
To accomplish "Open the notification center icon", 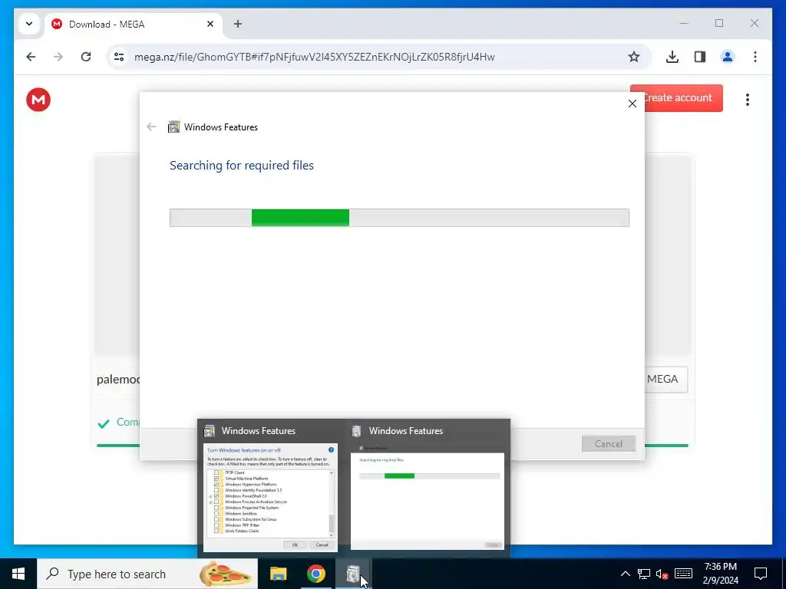I will coord(761,574).
